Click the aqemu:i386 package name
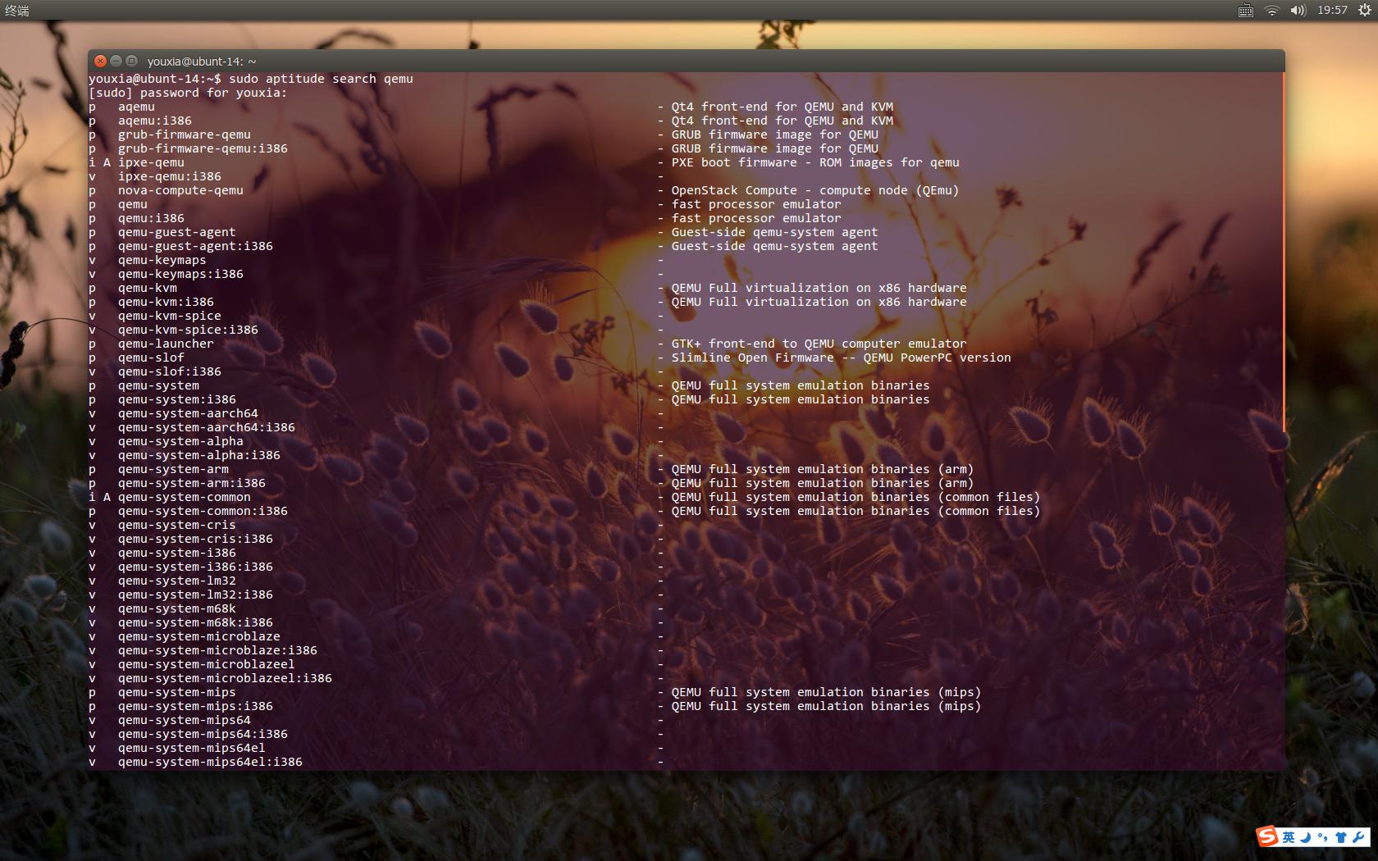 tap(155, 121)
